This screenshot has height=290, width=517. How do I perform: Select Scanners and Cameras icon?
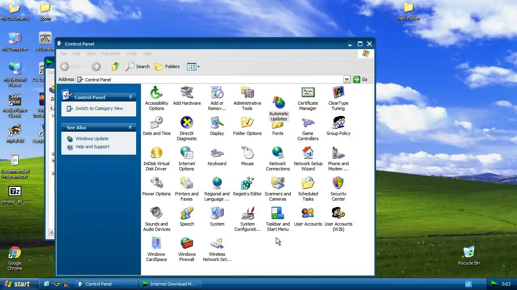[277, 189]
